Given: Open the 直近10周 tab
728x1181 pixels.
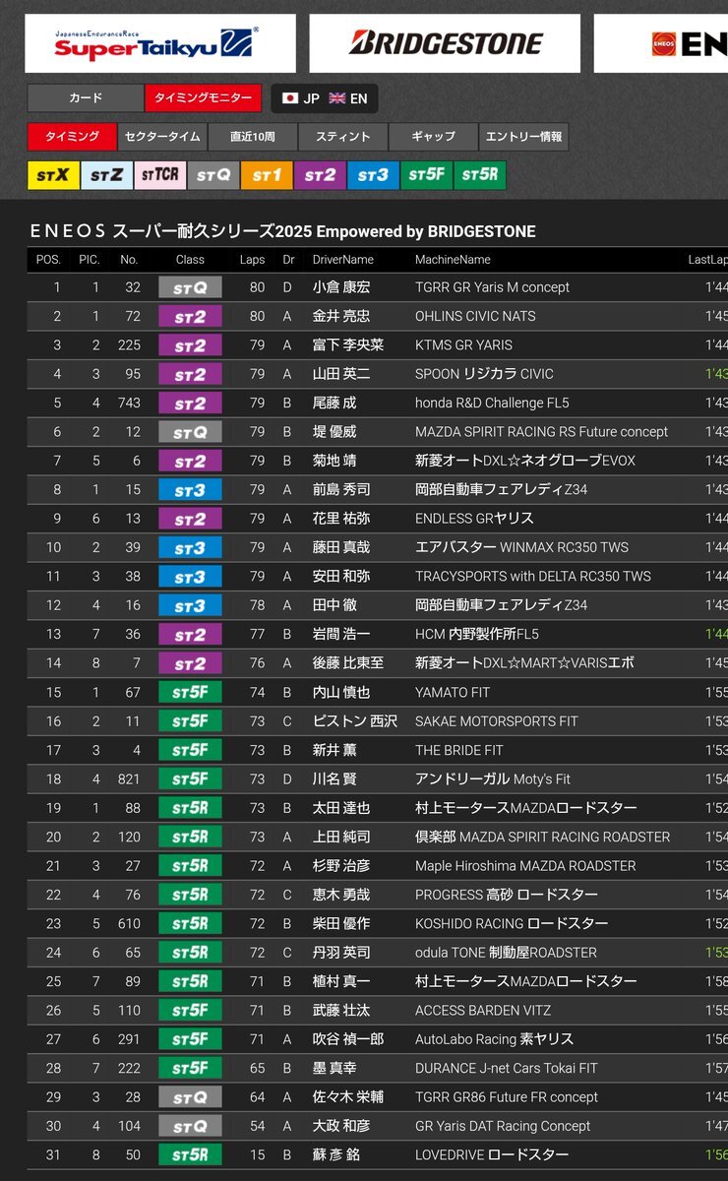Looking at the screenshot, I should coord(253,137).
